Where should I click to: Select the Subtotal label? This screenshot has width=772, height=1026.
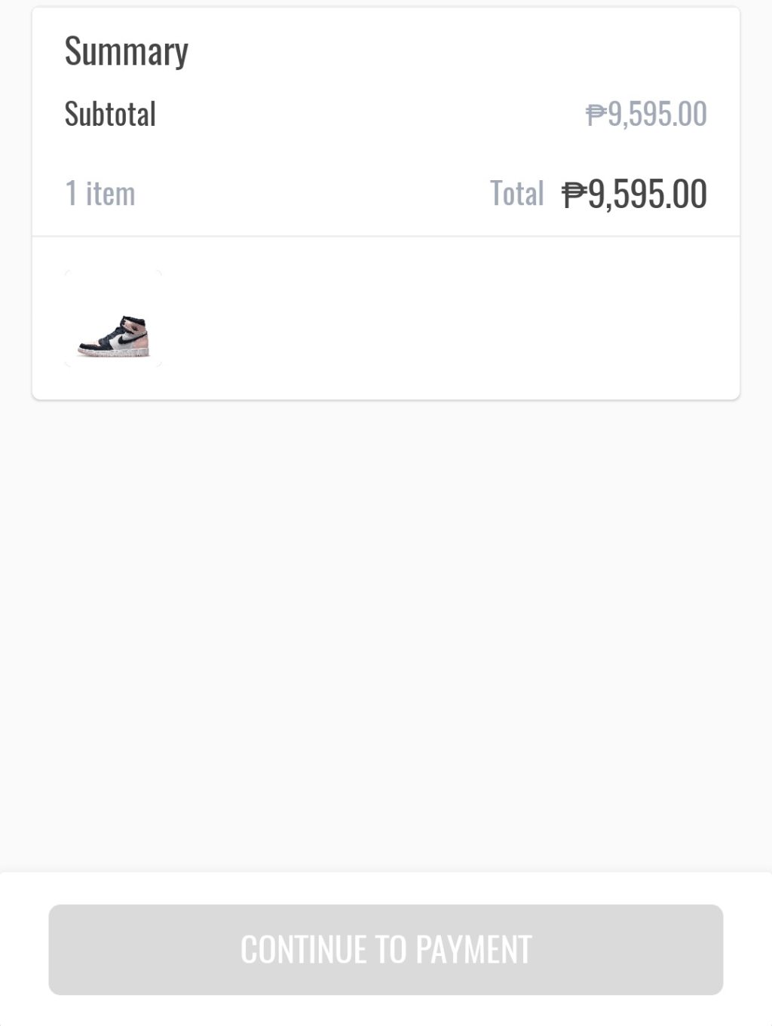pyautogui.click(x=110, y=115)
